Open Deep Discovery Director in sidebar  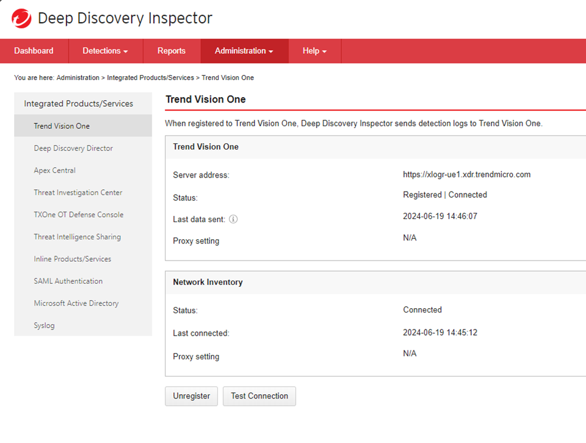pos(73,148)
